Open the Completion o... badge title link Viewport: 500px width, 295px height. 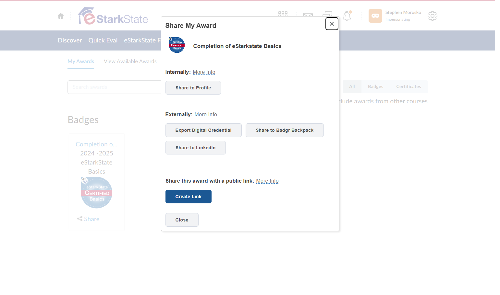[97, 144]
